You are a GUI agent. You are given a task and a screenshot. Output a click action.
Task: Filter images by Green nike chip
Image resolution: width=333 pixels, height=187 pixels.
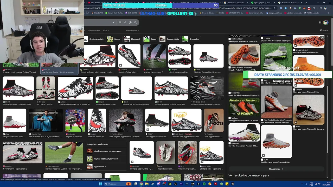pos(191,39)
